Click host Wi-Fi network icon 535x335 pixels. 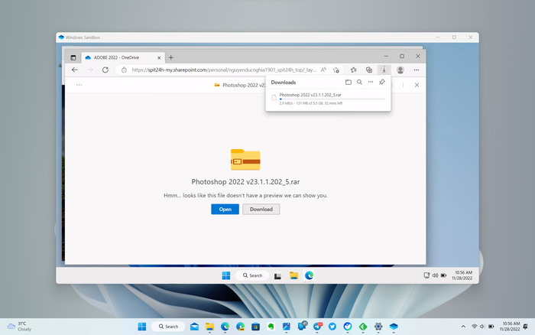(475, 327)
